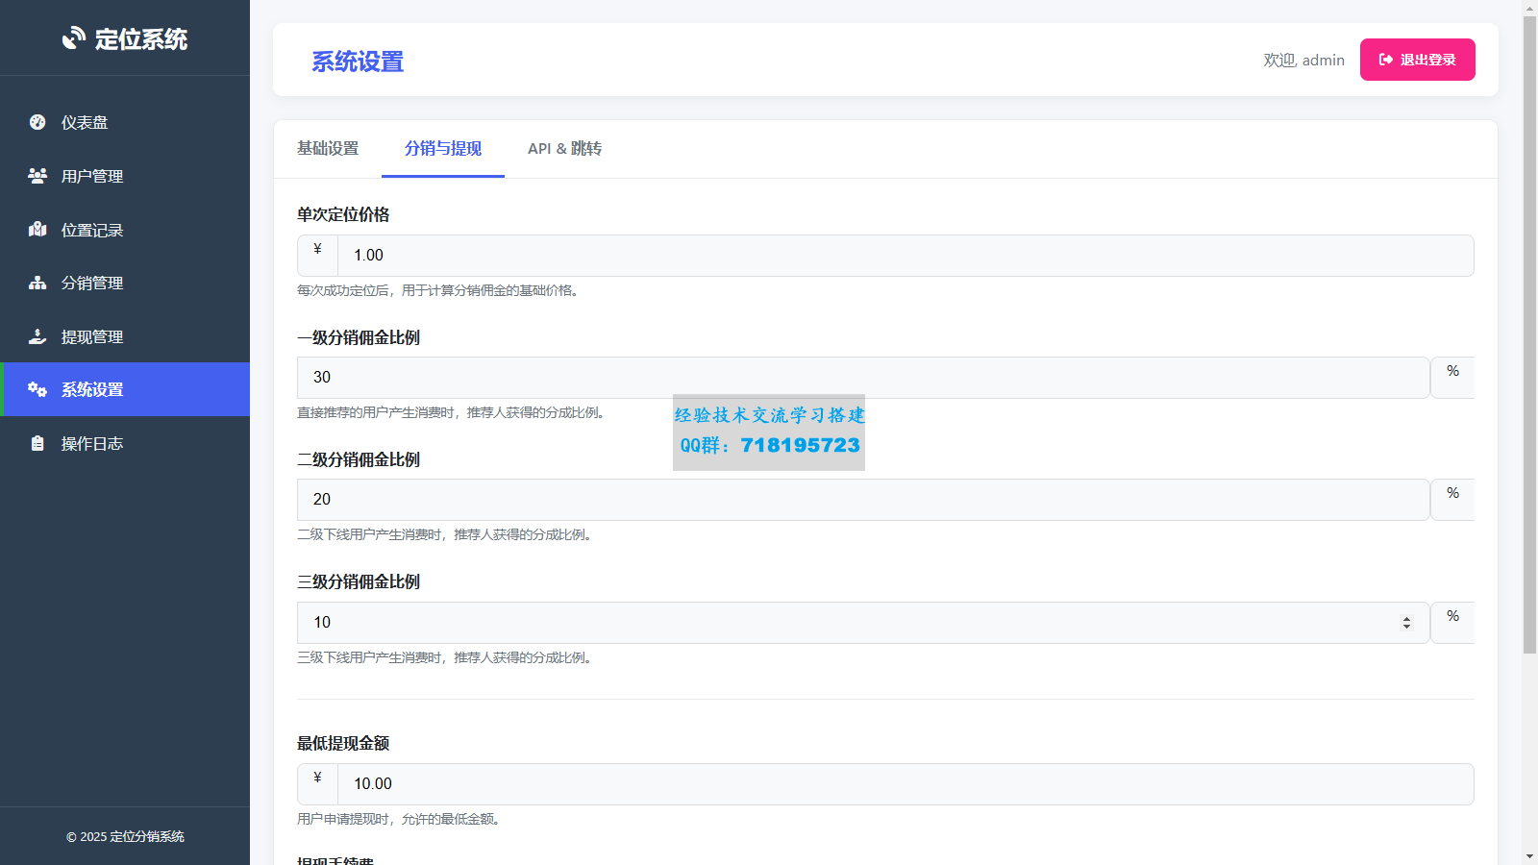The height and width of the screenshot is (865, 1538).
Task: Click the logout arrow icon in 退出登录
Action: click(1386, 60)
